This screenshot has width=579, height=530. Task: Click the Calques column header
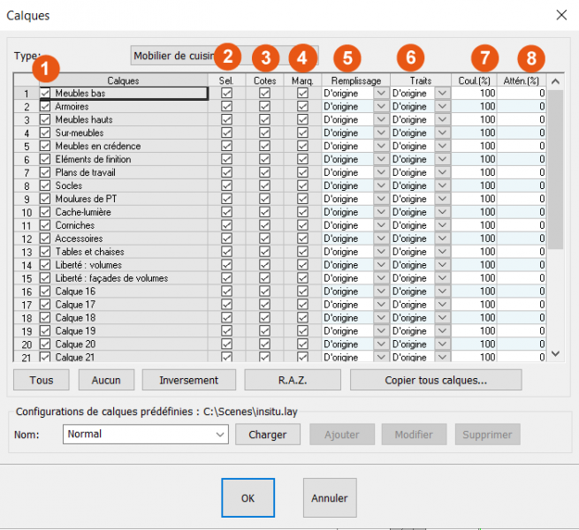click(x=123, y=80)
